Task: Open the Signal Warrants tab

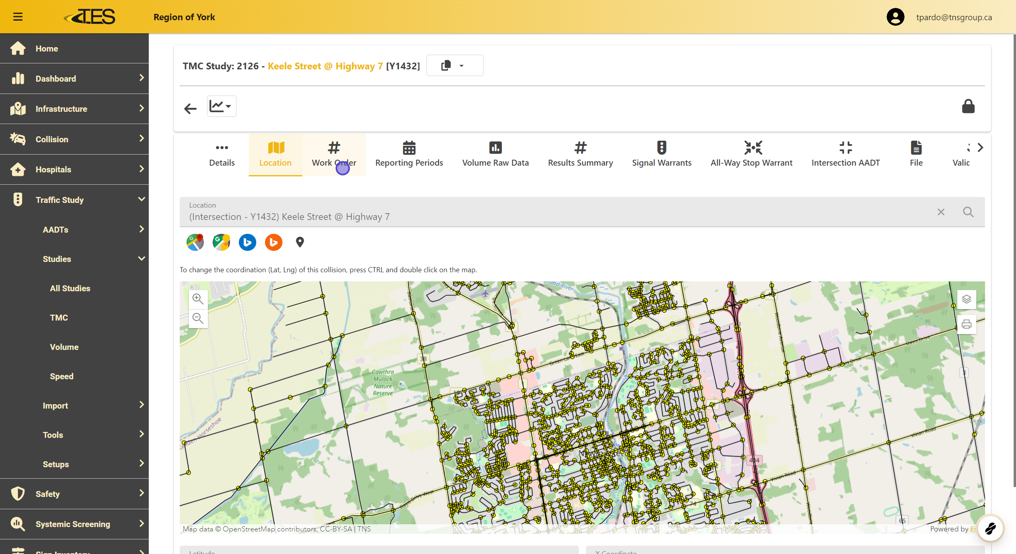Action: pos(661,155)
